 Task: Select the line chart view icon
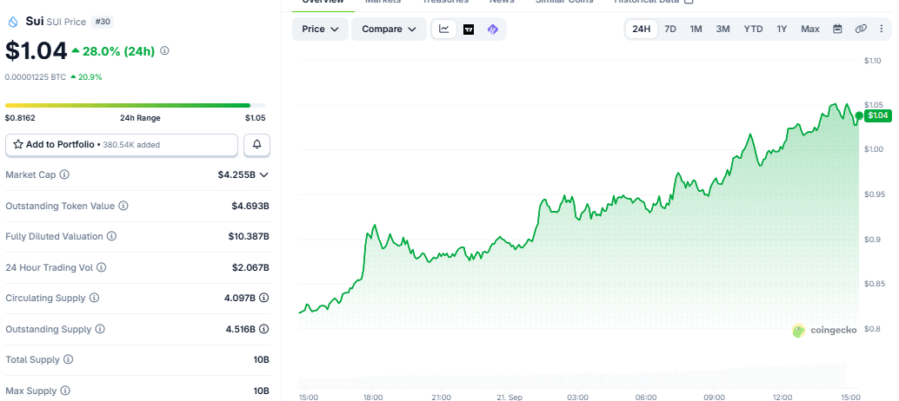tap(444, 30)
